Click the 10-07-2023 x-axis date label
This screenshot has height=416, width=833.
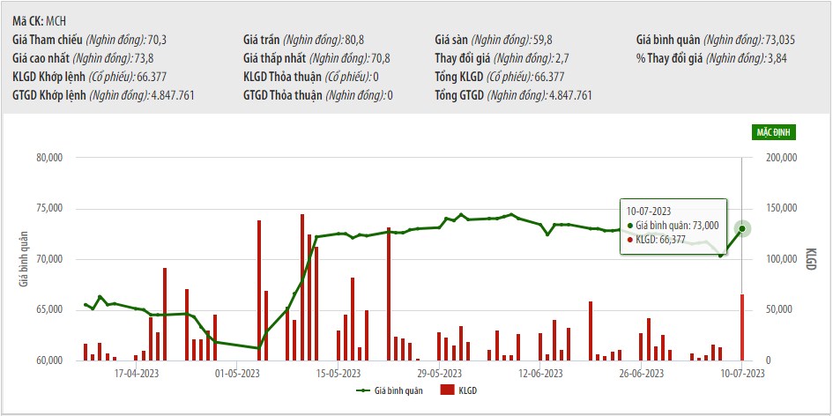741,374
